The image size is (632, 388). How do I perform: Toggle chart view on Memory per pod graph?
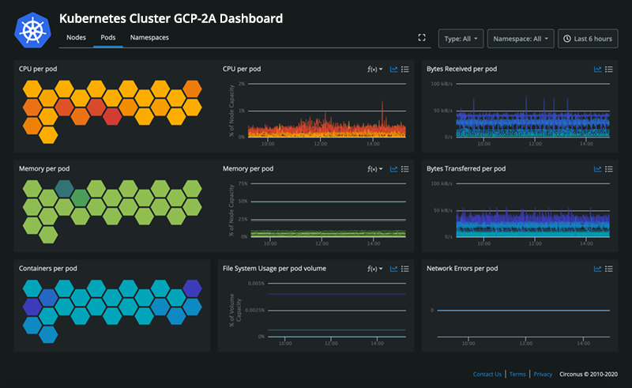pyautogui.click(x=393, y=169)
